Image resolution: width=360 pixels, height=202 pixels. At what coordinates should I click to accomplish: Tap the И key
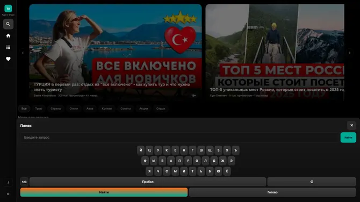click(184, 171)
